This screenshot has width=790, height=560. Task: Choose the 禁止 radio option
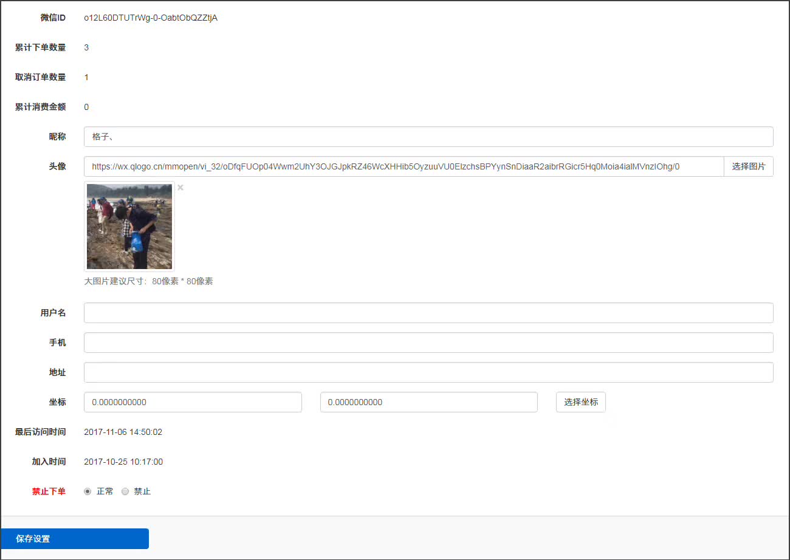[125, 491]
